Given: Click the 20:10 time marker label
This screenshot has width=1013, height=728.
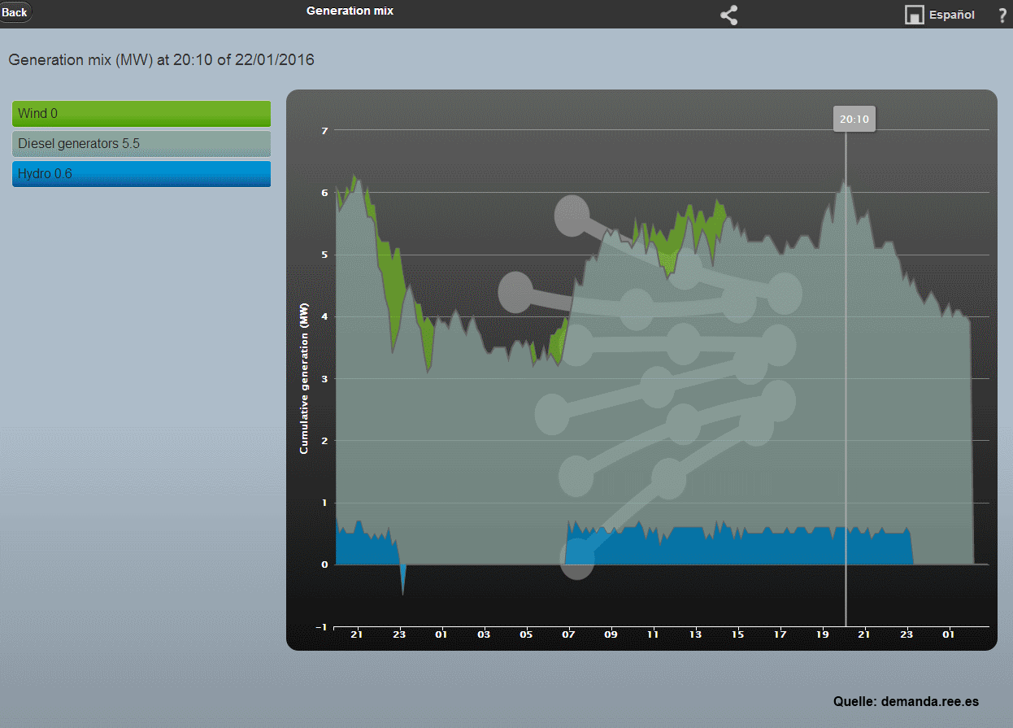Looking at the screenshot, I should 854,120.
